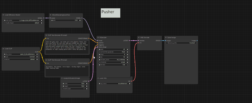Open the weight_dtype dropdown
The height and width of the screenshot is (103, 252).
[23, 23]
